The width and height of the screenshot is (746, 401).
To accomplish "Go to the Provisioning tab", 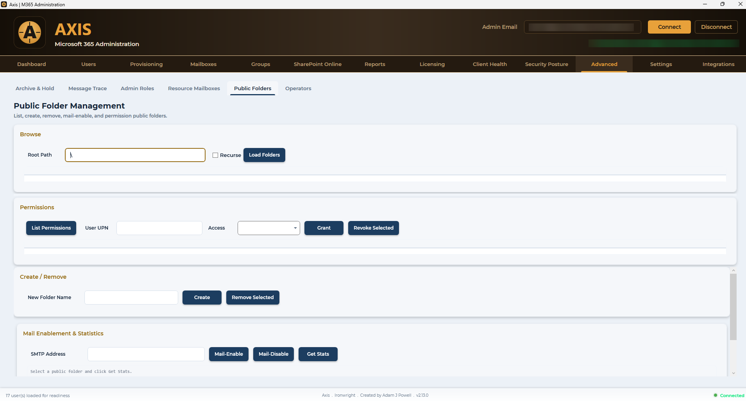I will coord(146,64).
